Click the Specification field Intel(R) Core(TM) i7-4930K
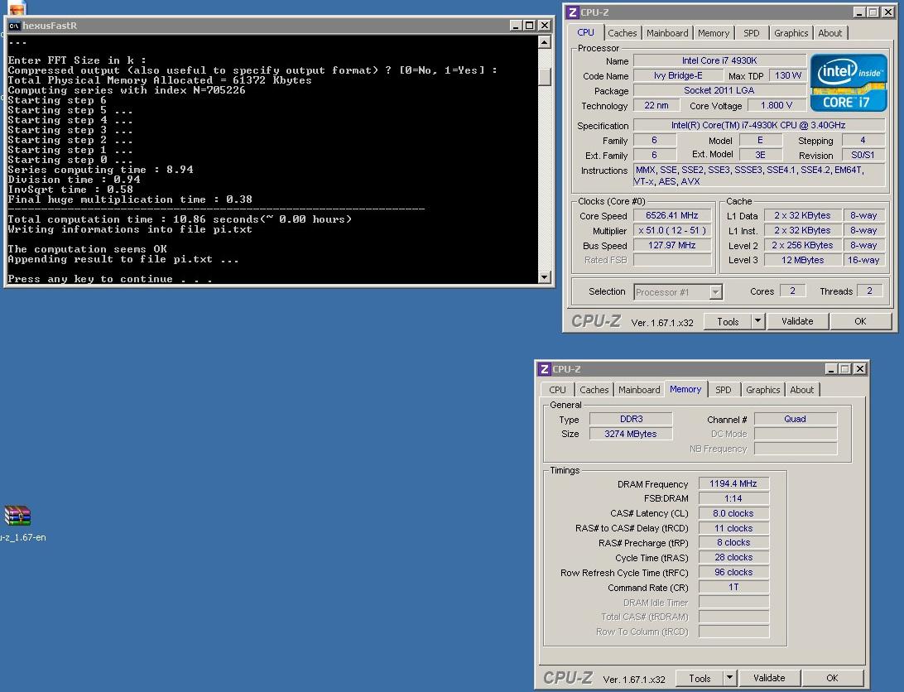Image resolution: width=904 pixels, height=692 pixels. 758,125
